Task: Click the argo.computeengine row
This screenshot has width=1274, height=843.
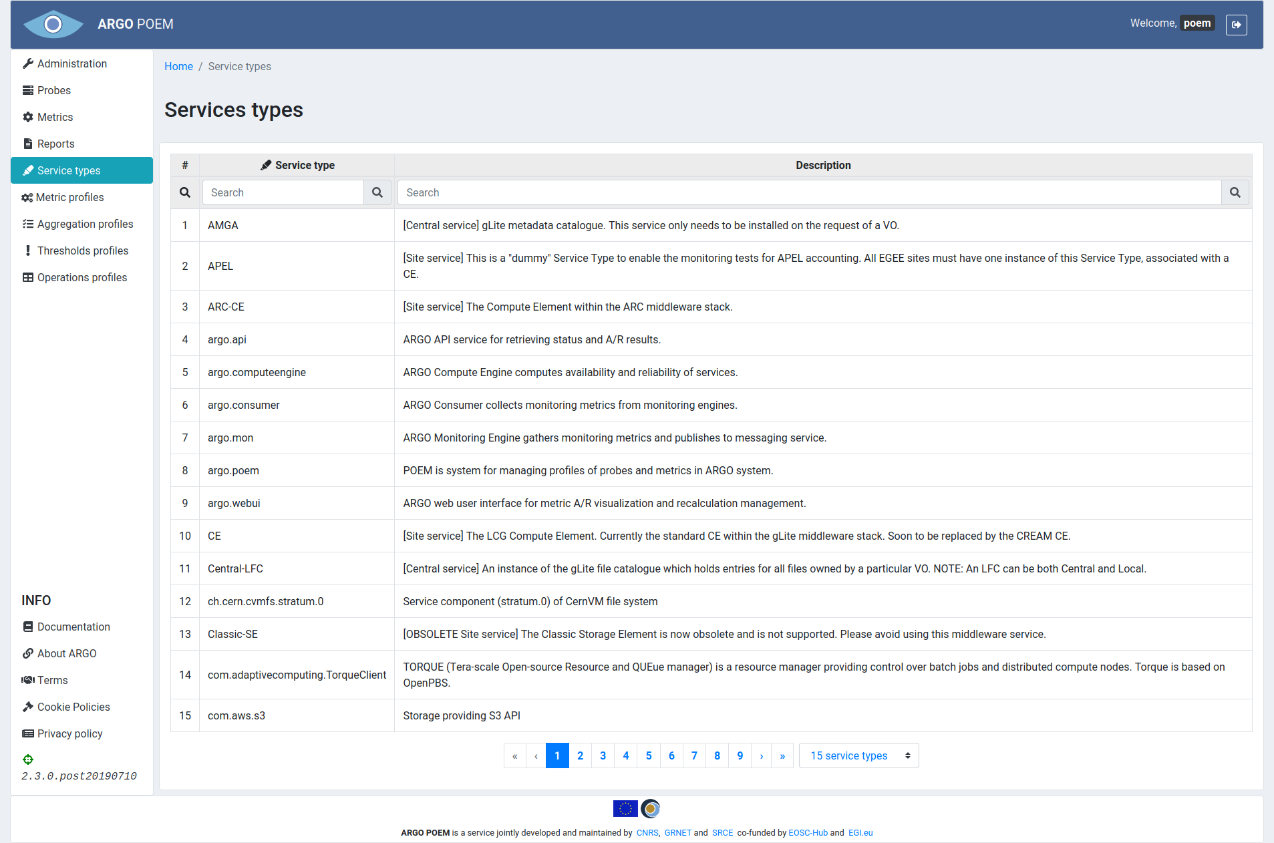Action: (711, 372)
